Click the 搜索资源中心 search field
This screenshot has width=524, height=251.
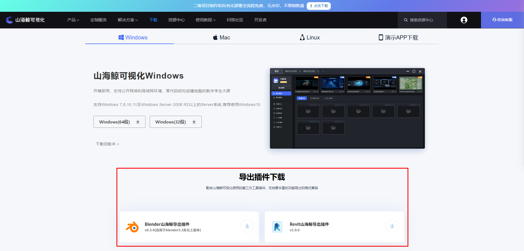[422, 20]
